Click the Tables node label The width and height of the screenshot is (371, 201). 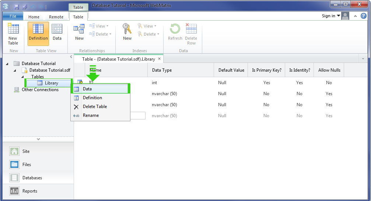click(38, 77)
